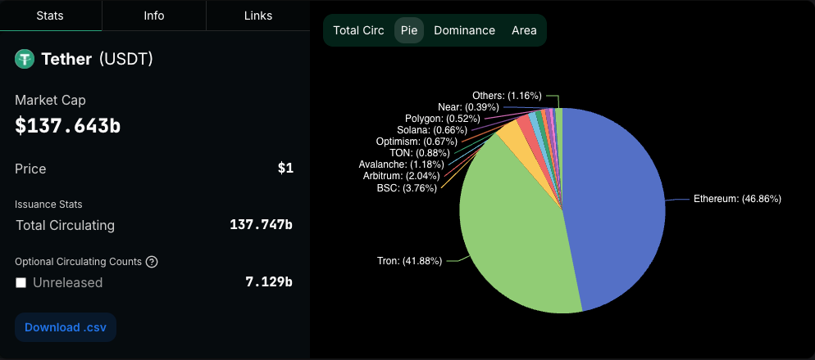Click the 'Optimism: (0.67%)' label

(417, 141)
